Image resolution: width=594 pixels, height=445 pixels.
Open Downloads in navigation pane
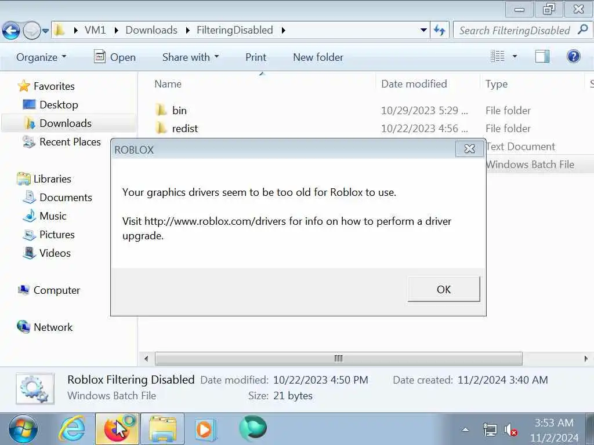coord(66,123)
